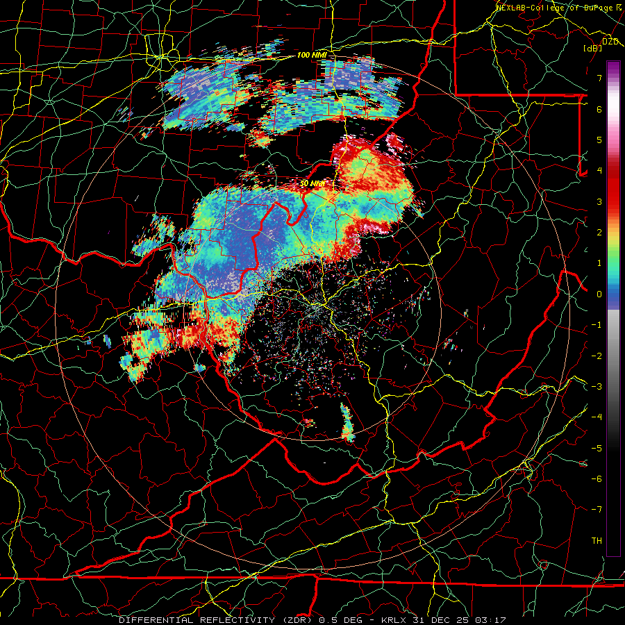This screenshot has height=625, width=625.
Task: Click the -1 value on the color scale
Action: click(x=597, y=325)
